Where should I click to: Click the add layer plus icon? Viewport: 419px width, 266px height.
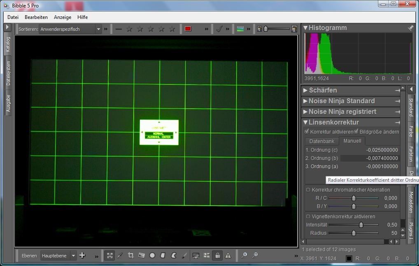[x=82, y=255]
